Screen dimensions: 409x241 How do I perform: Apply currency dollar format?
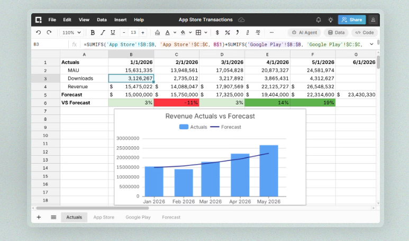(x=217, y=33)
